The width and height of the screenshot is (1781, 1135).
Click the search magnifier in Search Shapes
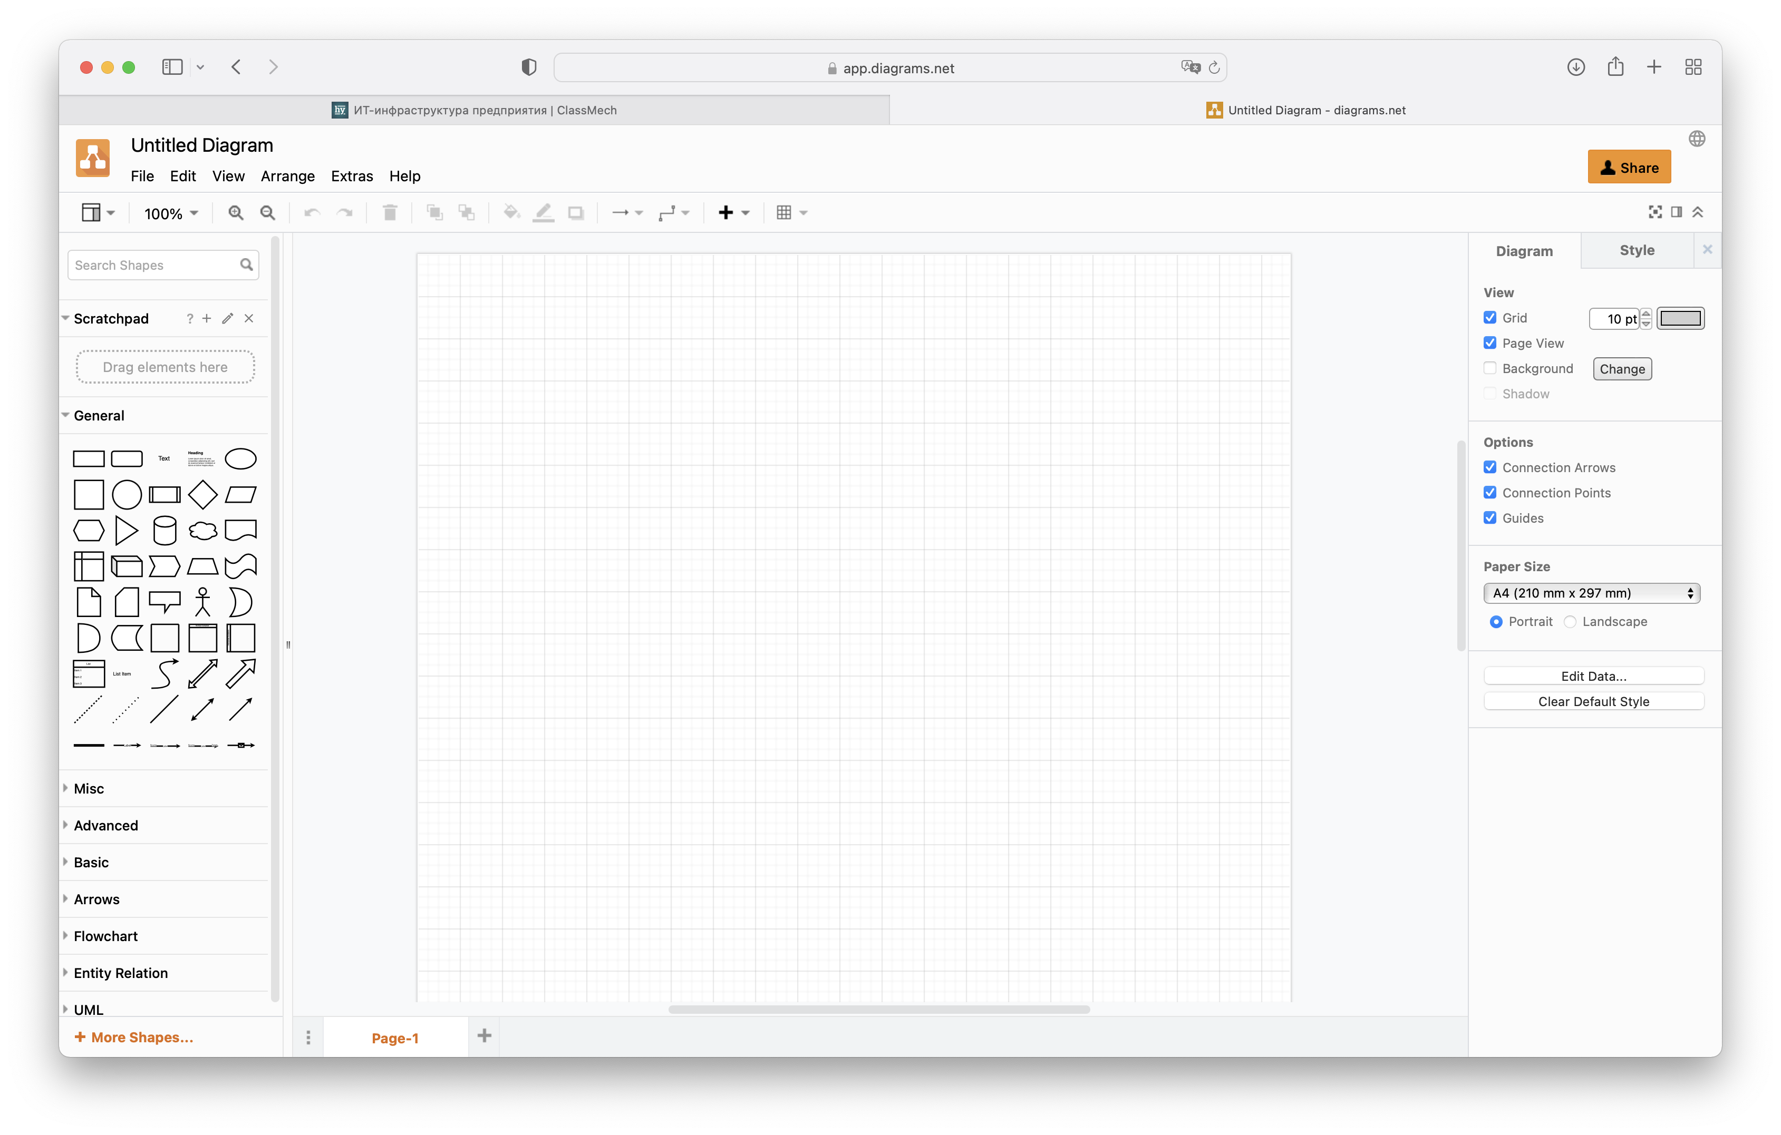(x=246, y=265)
